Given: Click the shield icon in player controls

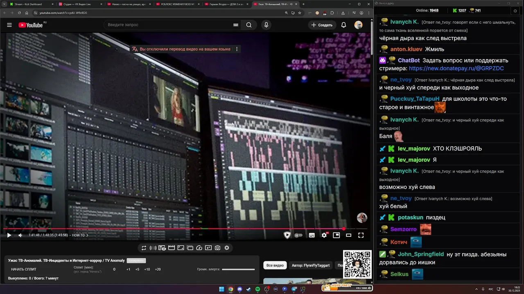Looking at the screenshot, I should 287,235.
